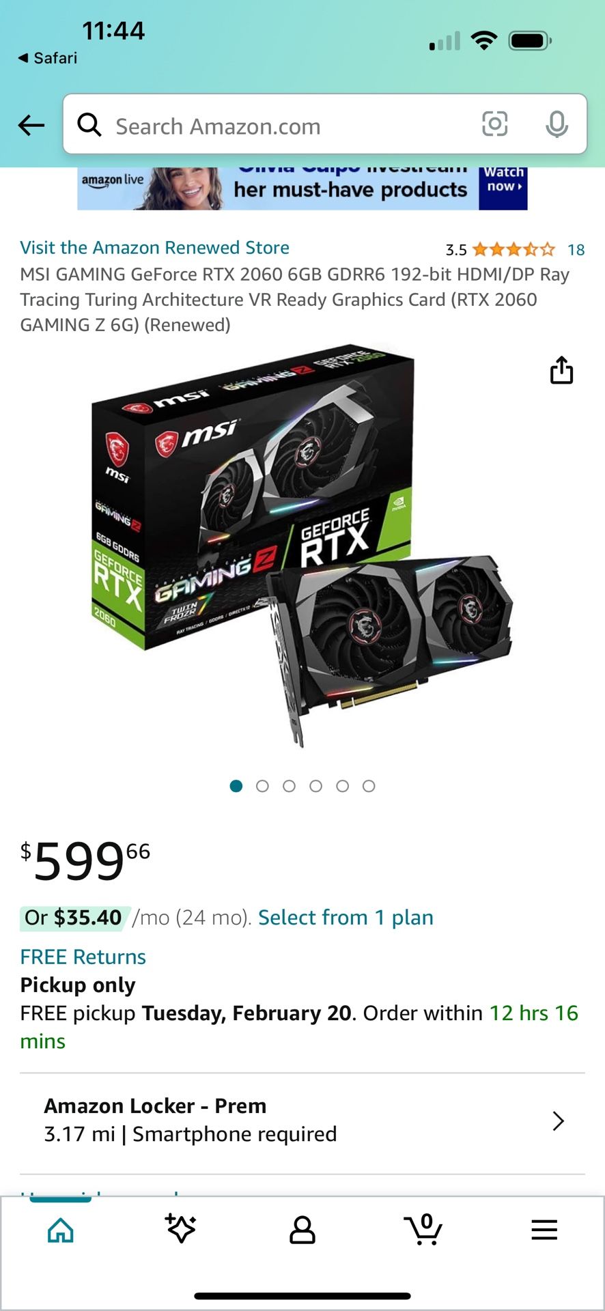Expand Amazon Locker - Prem chevron

[x=558, y=1120]
